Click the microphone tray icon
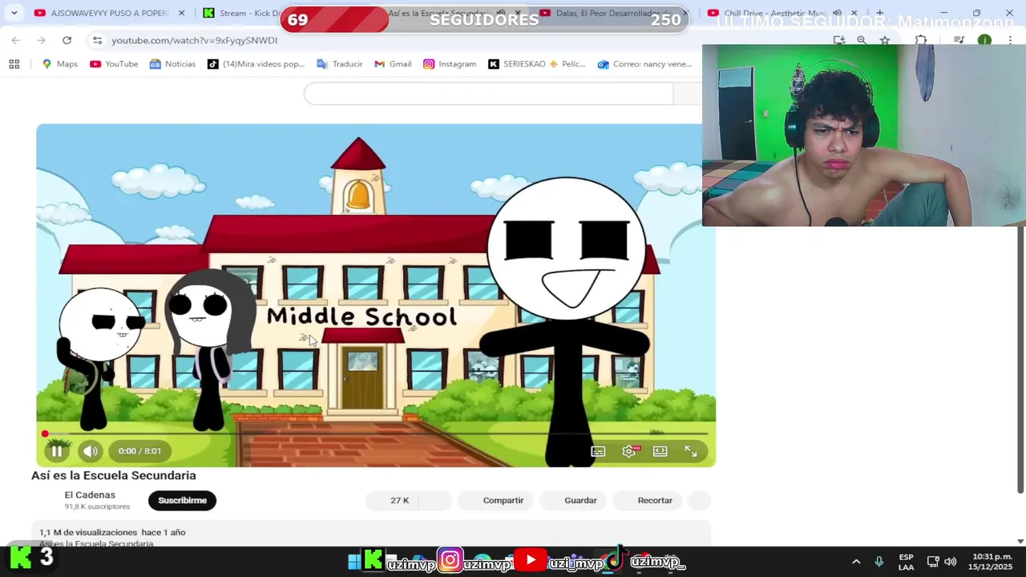 pos(879,562)
